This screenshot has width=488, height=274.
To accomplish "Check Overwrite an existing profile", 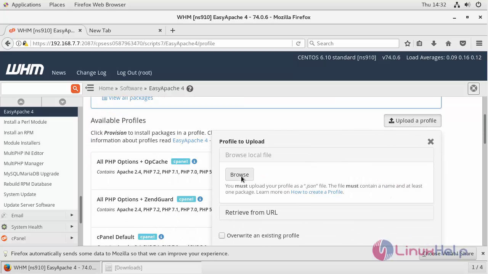I will (x=222, y=236).
